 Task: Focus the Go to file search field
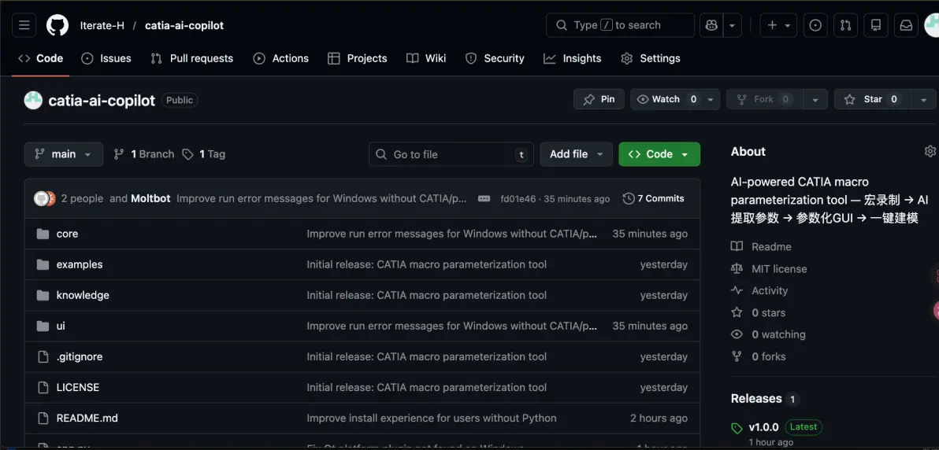451,154
